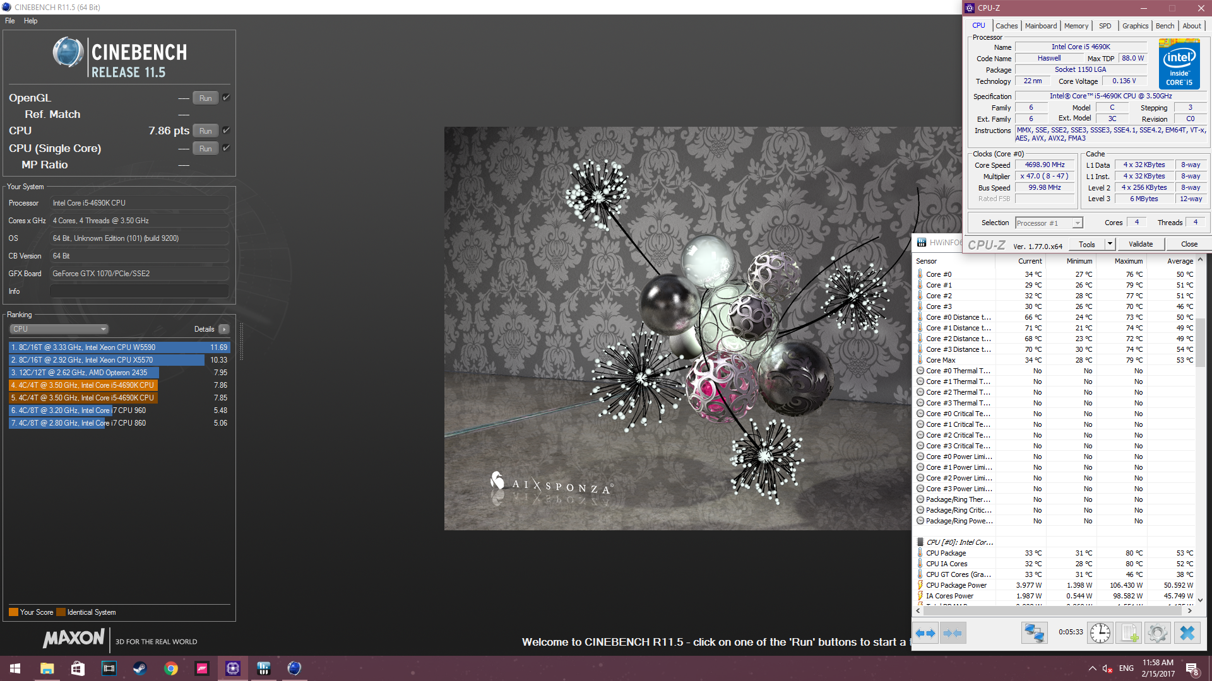Screen dimensions: 1212x681
Task: Click the HWiNFO horizontal scrollbar
Action: coord(1054,610)
